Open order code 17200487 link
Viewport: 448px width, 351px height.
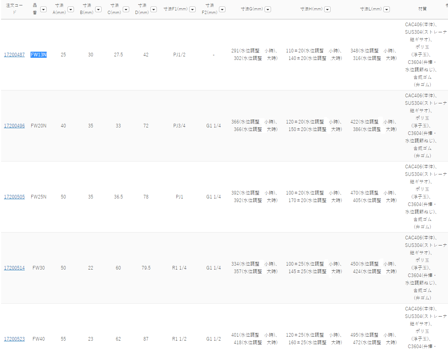(x=14, y=55)
